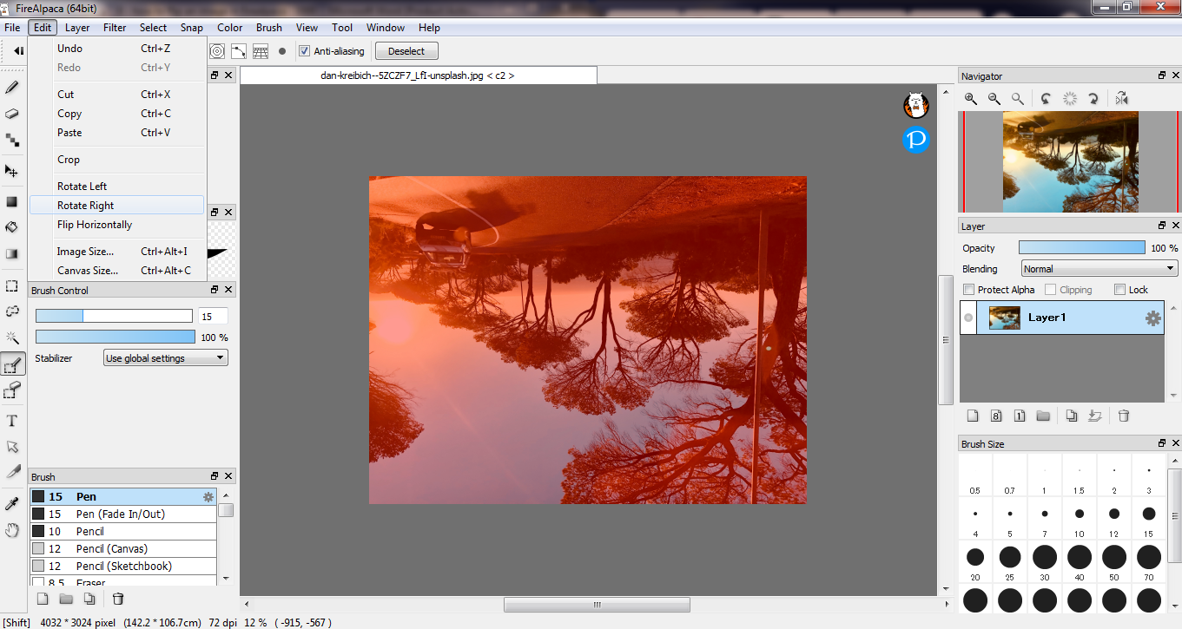Click the Navigator preview thumbnail

tap(1070, 161)
